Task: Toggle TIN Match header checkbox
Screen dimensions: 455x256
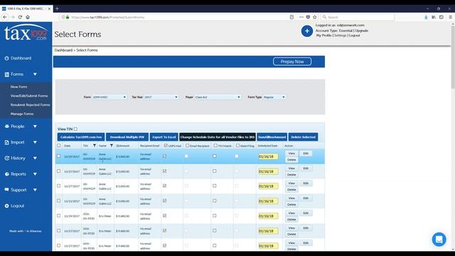Action: [x=215, y=146]
